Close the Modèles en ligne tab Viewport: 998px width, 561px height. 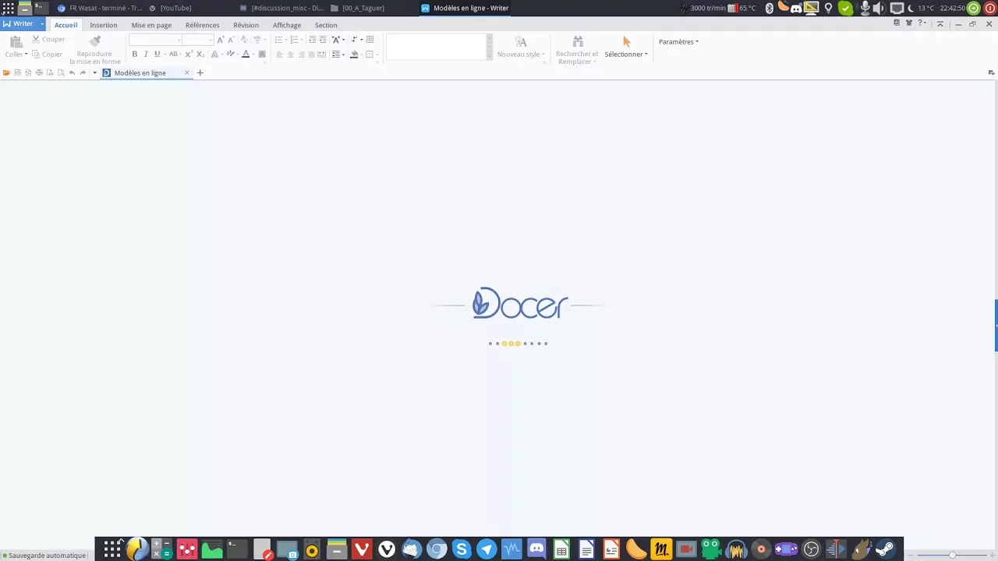click(x=186, y=72)
